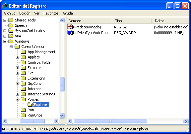Expand the VBA key
Viewport: 191px width, 134px height.
point(5,36)
